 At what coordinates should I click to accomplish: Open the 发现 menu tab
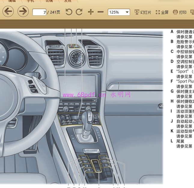68,1
